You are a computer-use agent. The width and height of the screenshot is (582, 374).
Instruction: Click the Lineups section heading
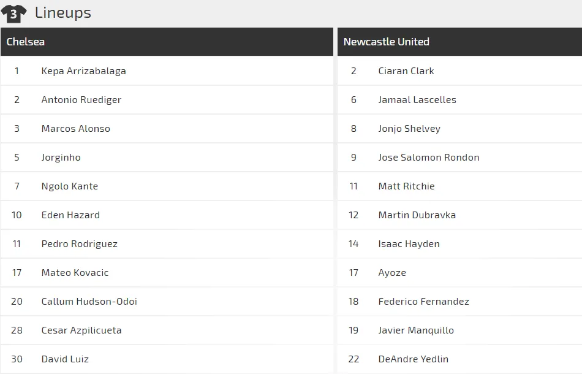(x=62, y=13)
